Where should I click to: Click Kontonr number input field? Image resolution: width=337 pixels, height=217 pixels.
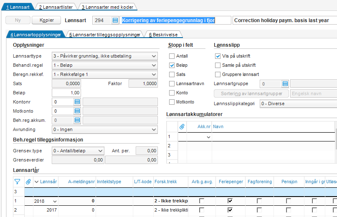point(63,102)
